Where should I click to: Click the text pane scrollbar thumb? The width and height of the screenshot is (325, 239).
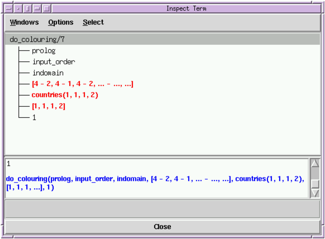(x=315, y=184)
